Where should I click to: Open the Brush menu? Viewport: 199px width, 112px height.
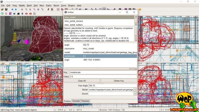click(x=56, y=6)
